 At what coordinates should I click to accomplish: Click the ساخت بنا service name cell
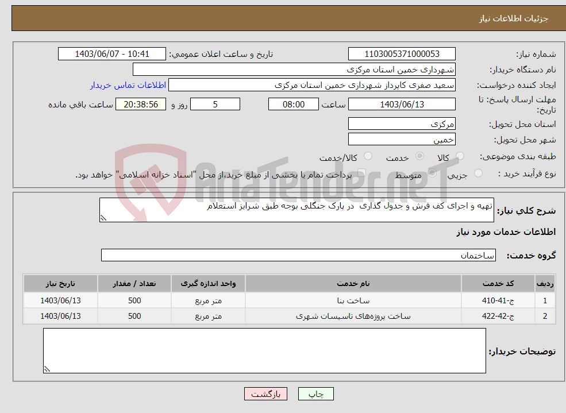[x=353, y=300]
